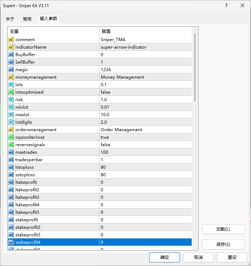Click the 变量 column header
This screenshot has height=266, width=251.
coord(53,31)
